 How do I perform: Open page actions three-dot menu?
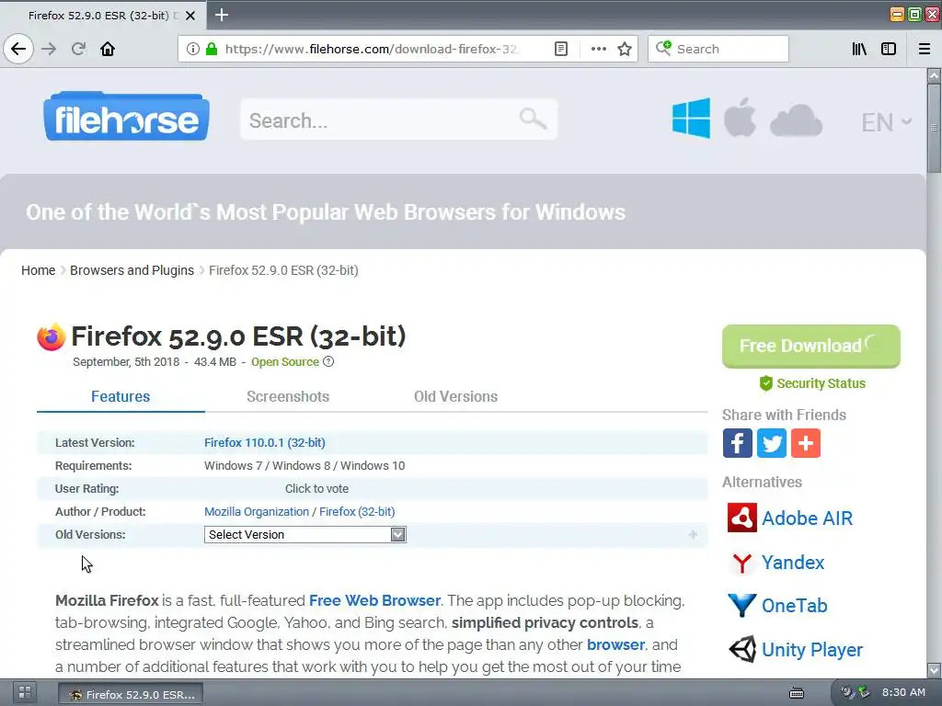coord(598,49)
